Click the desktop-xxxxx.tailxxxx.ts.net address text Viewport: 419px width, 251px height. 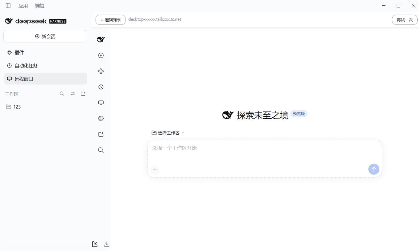click(155, 19)
